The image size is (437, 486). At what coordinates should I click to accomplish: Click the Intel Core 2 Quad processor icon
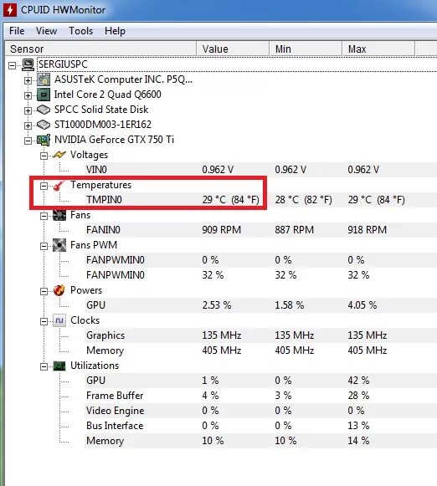click(x=44, y=95)
